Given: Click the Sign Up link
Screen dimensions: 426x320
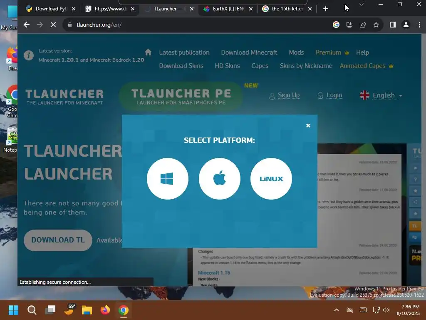Looking at the screenshot, I should pyautogui.click(x=284, y=95).
